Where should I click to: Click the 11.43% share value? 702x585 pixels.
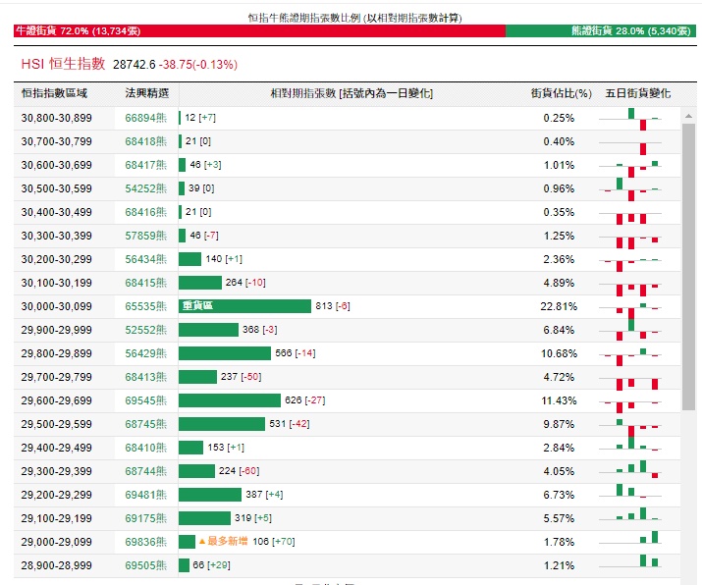[x=559, y=400]
